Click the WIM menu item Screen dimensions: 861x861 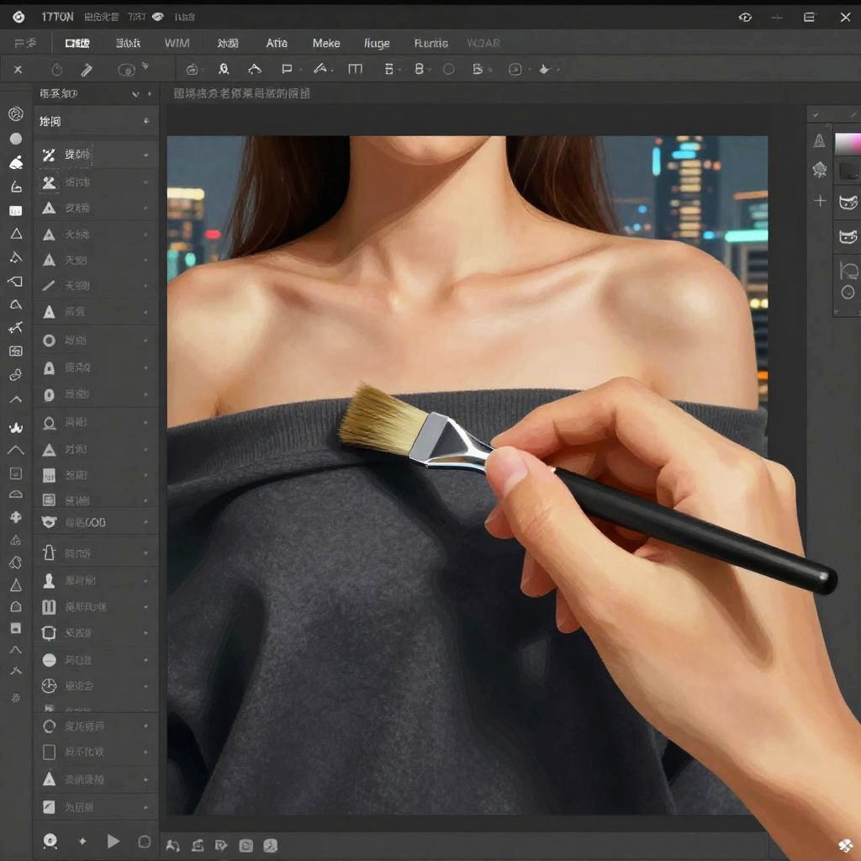click(x=177, y=43)
